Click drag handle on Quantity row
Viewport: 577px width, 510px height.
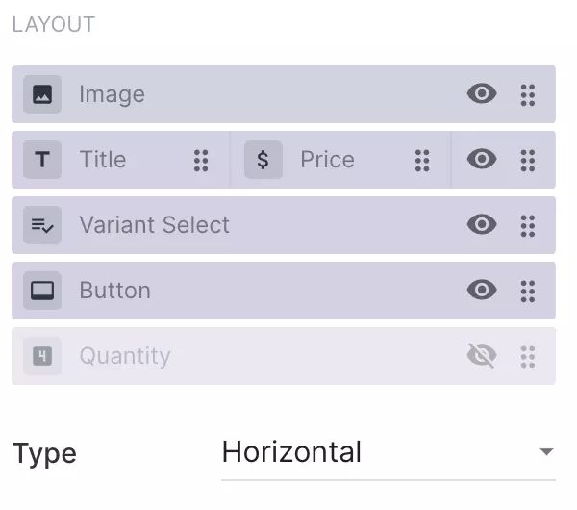(x=527, y=356)
